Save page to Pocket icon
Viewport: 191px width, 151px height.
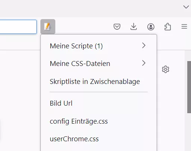(117, 27)
